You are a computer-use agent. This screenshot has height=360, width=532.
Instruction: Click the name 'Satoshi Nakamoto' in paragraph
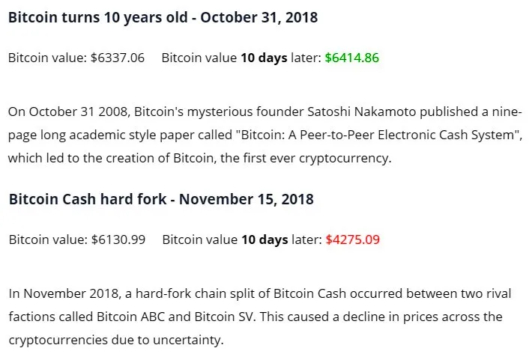click(x=362, y=112)
